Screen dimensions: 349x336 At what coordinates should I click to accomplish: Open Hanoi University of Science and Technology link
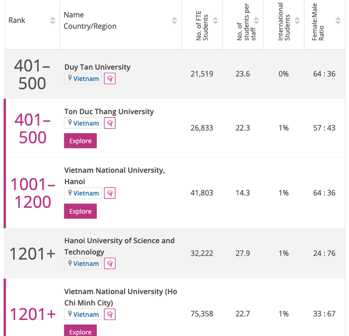pos(119,241)
